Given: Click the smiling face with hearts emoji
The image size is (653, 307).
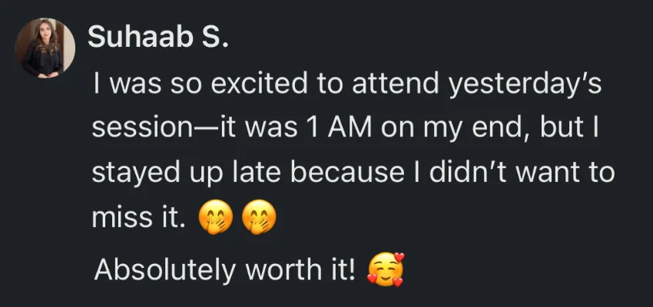Looking at the screenshot, I should tap(385, 269).
